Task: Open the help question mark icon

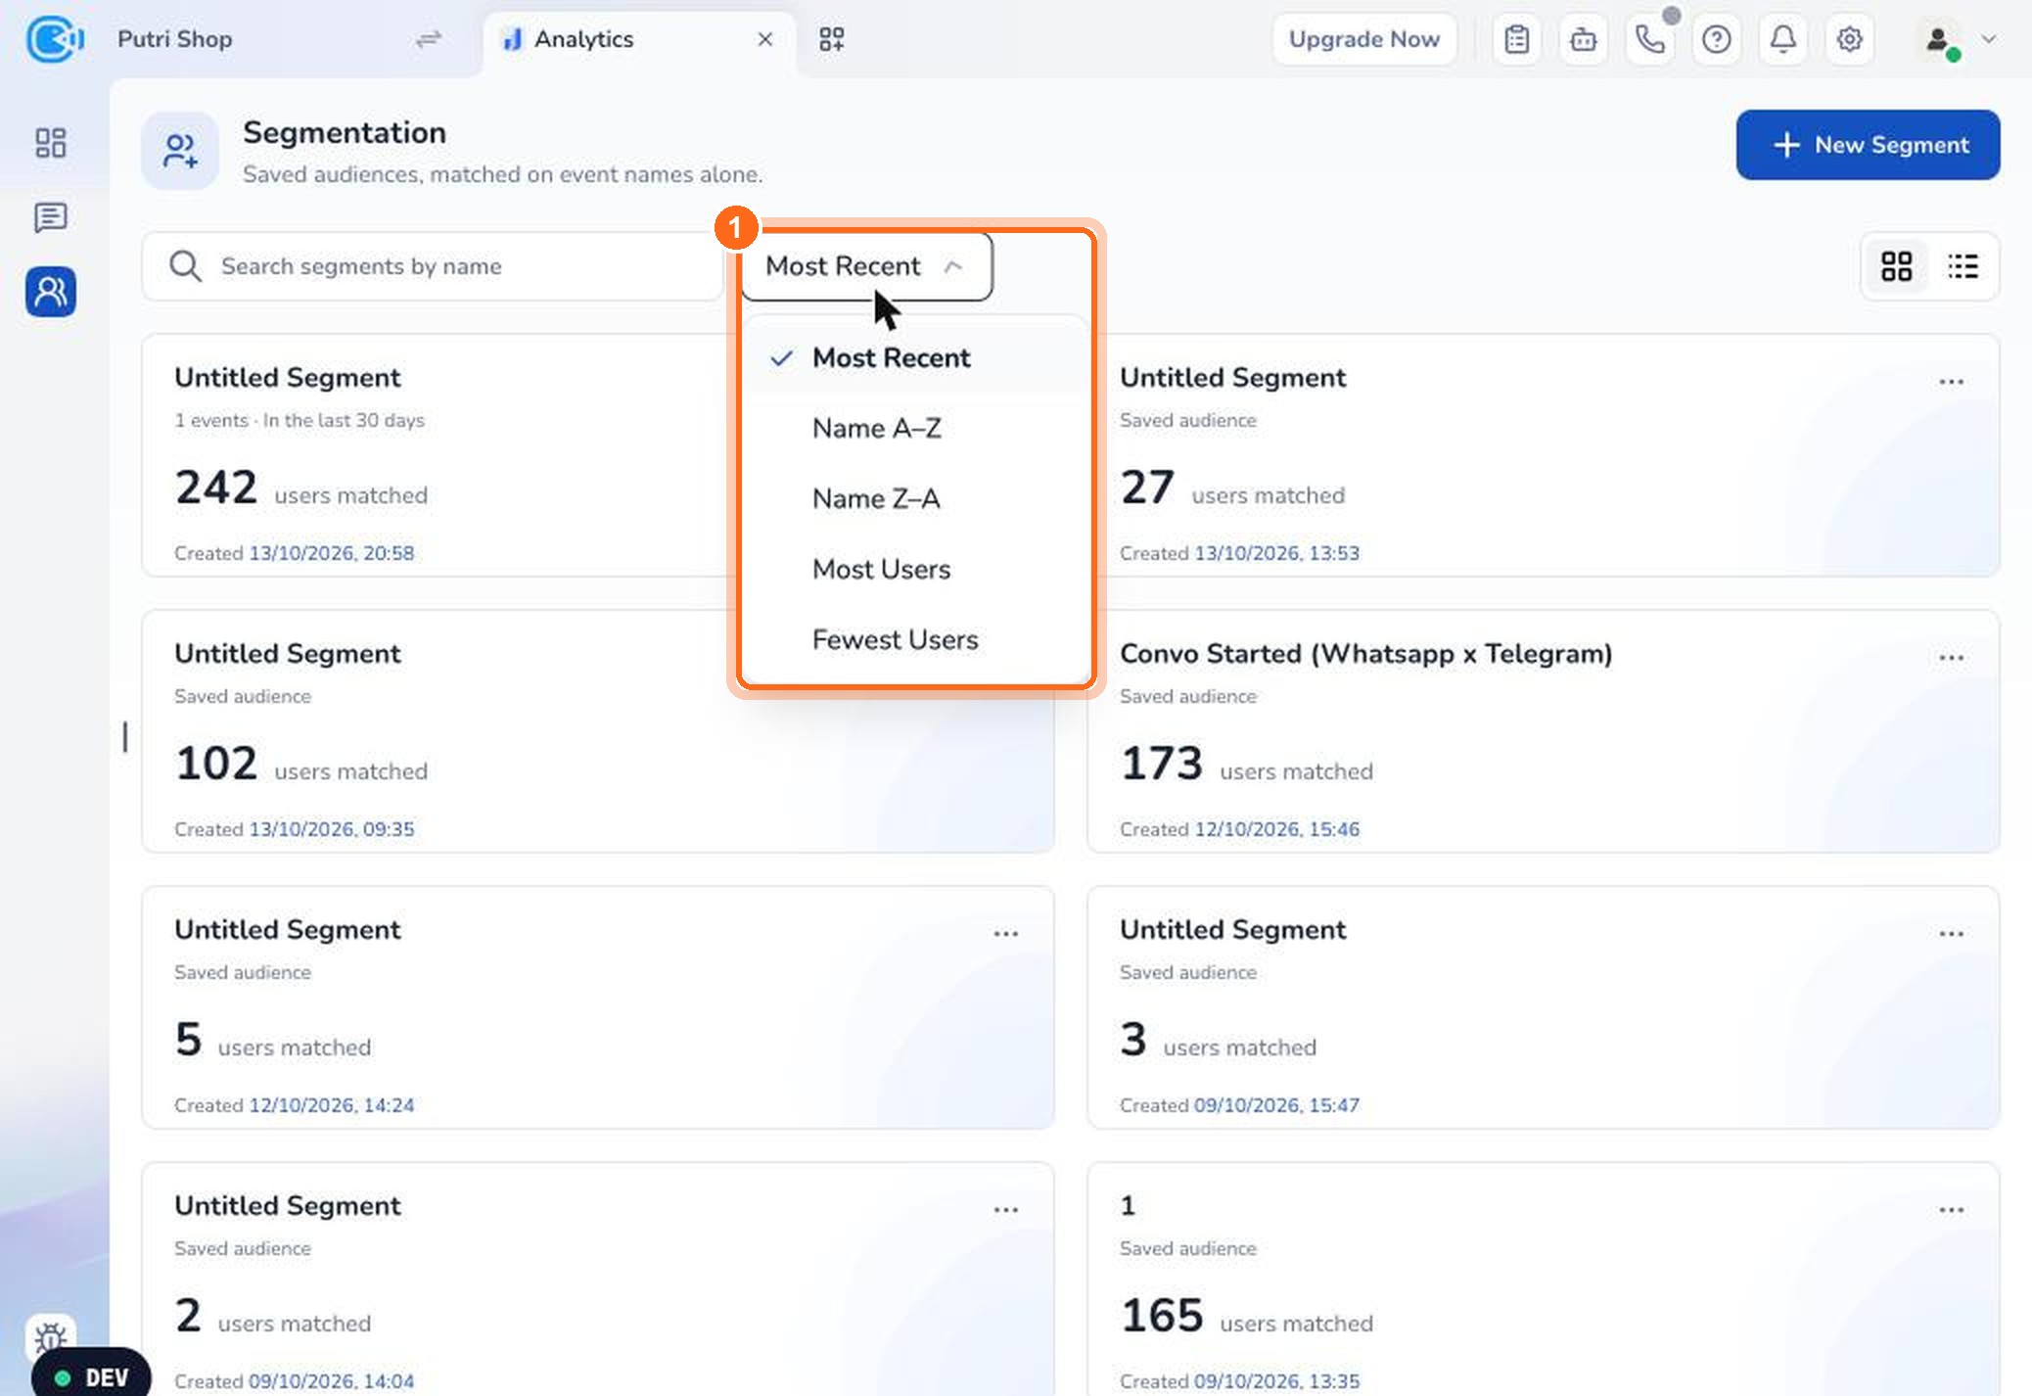Action: click(x=1717, y=39)
